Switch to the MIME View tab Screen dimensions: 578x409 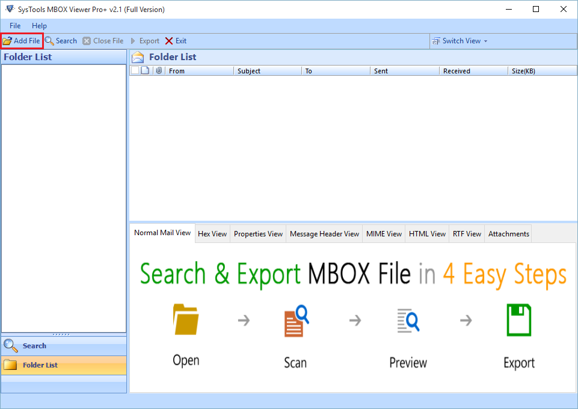coord(384,234)
